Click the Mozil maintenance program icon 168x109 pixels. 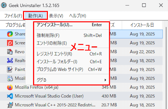(10, 78)
